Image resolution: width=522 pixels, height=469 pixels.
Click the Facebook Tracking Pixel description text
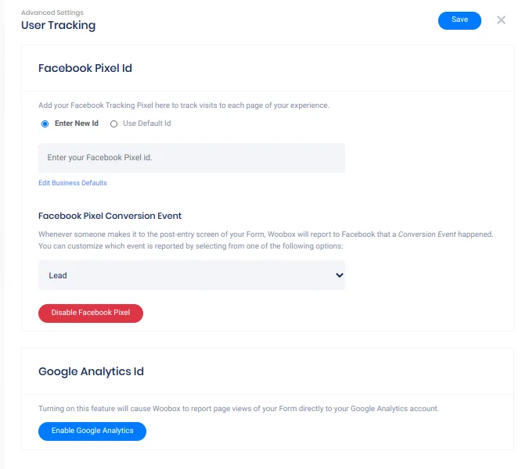pos(184,105)
